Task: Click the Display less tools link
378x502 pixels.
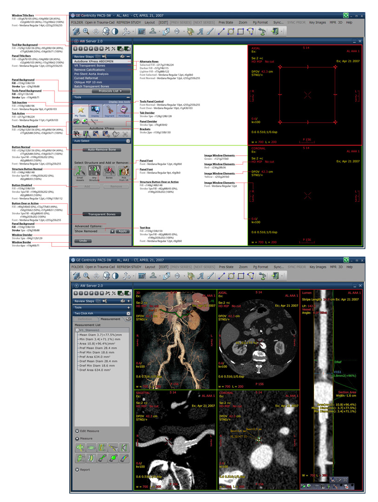Action: (x=119, y=102)
